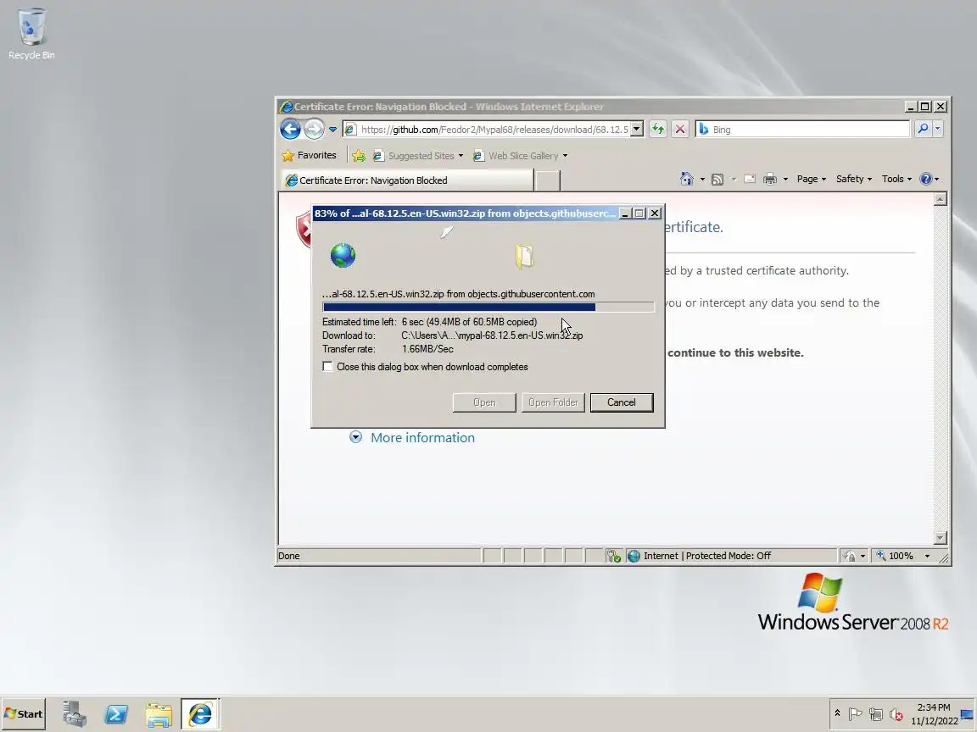Click the Internet globe icon in status bar
The image size is (977, 732).
634,556
